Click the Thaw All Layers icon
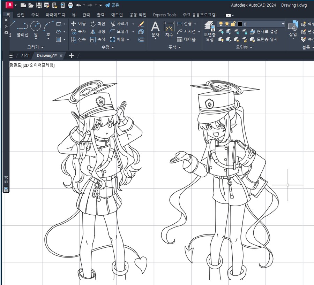The image size is (314, 285). (x=237, y=40)
